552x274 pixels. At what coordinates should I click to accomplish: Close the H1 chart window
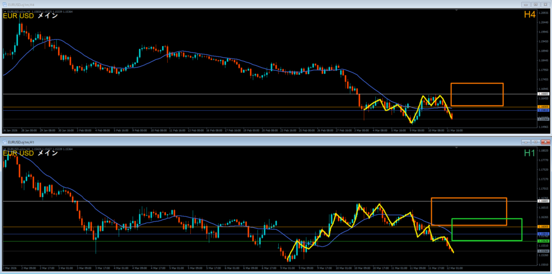pyautogui.click(x=544, y=142)
